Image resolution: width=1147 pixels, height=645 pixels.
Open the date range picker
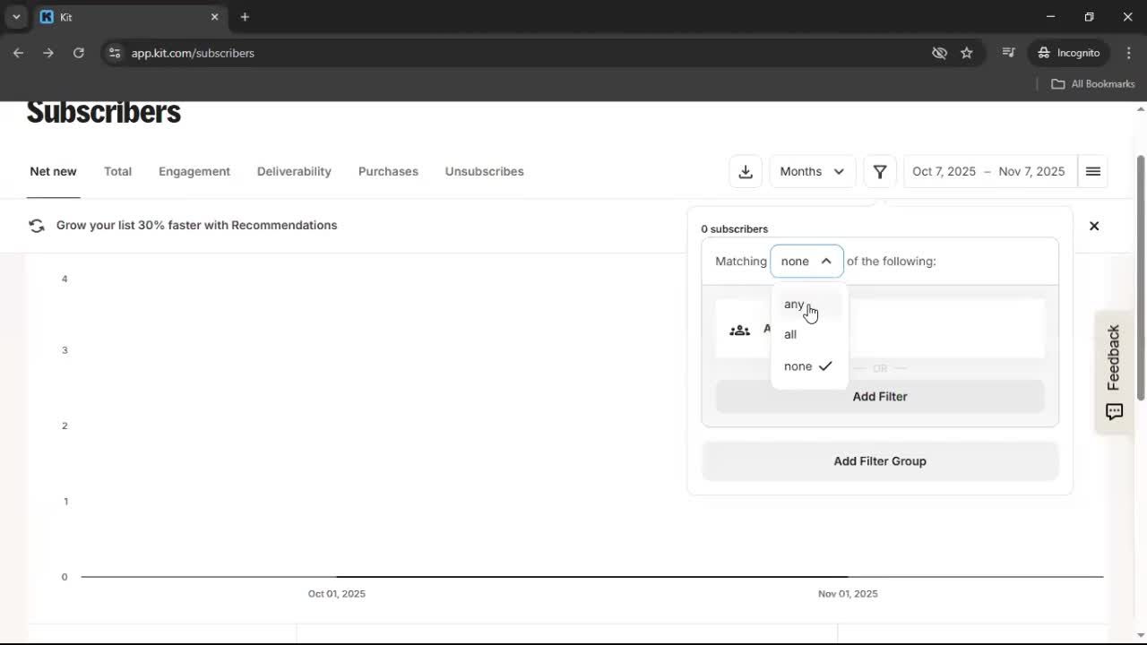pyautogui.click(x=987, y=172)
